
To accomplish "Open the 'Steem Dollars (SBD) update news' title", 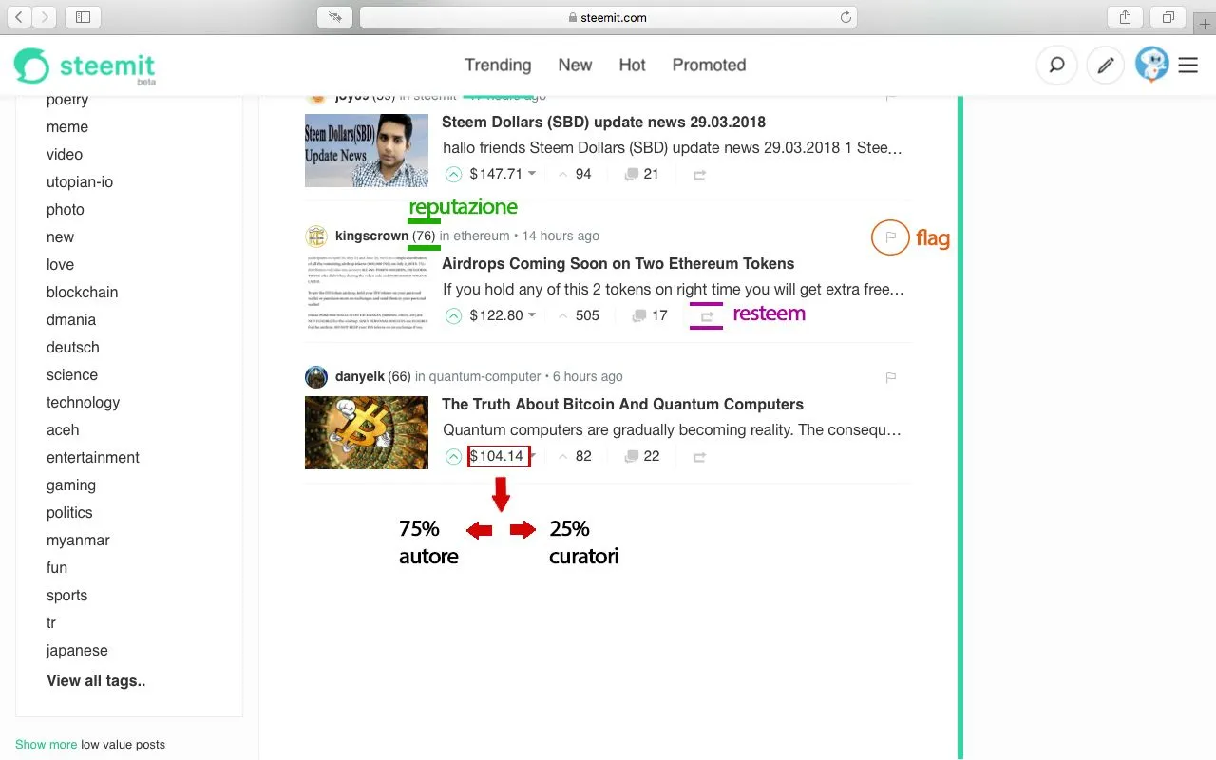I will (x=603, y=122).
